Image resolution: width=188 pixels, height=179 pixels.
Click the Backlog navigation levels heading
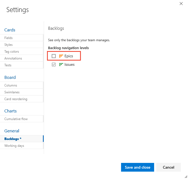pos(68,48)
